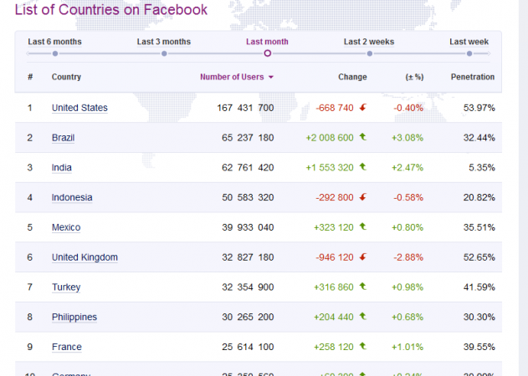Open the United States country link
Viewport: 528px width, 376px height.
79,108
